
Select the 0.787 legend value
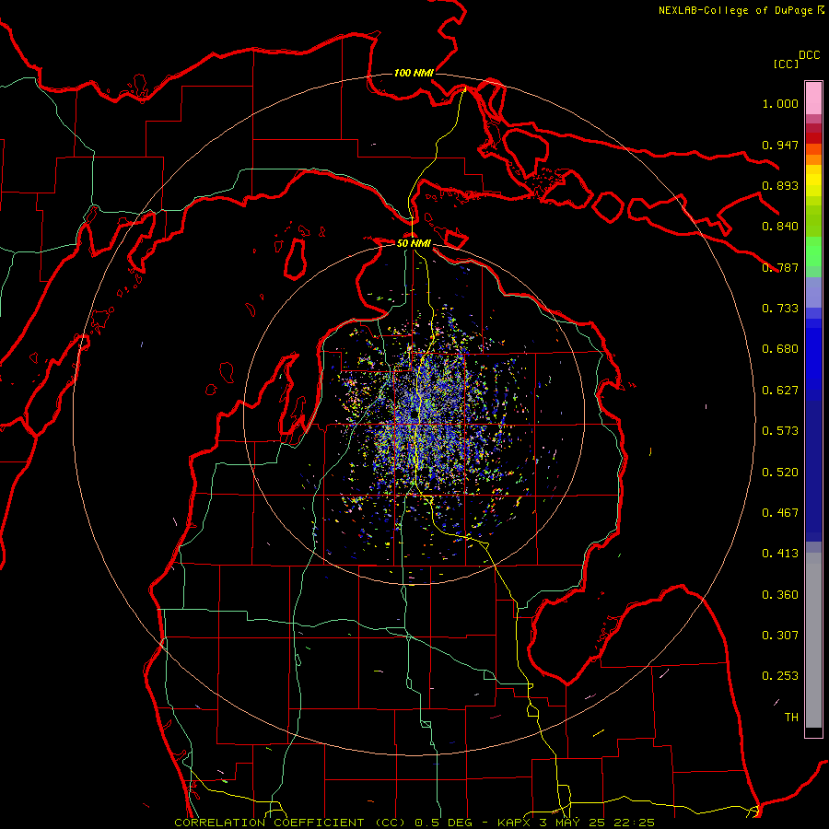(x=780, y=267)
